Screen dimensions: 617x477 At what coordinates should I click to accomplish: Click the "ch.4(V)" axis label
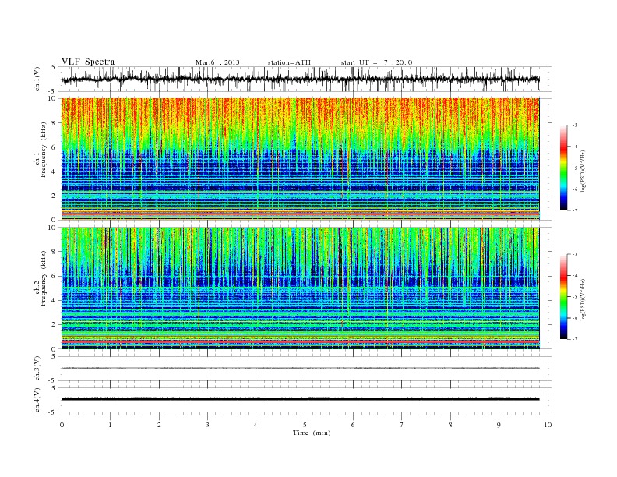point(37,400)
